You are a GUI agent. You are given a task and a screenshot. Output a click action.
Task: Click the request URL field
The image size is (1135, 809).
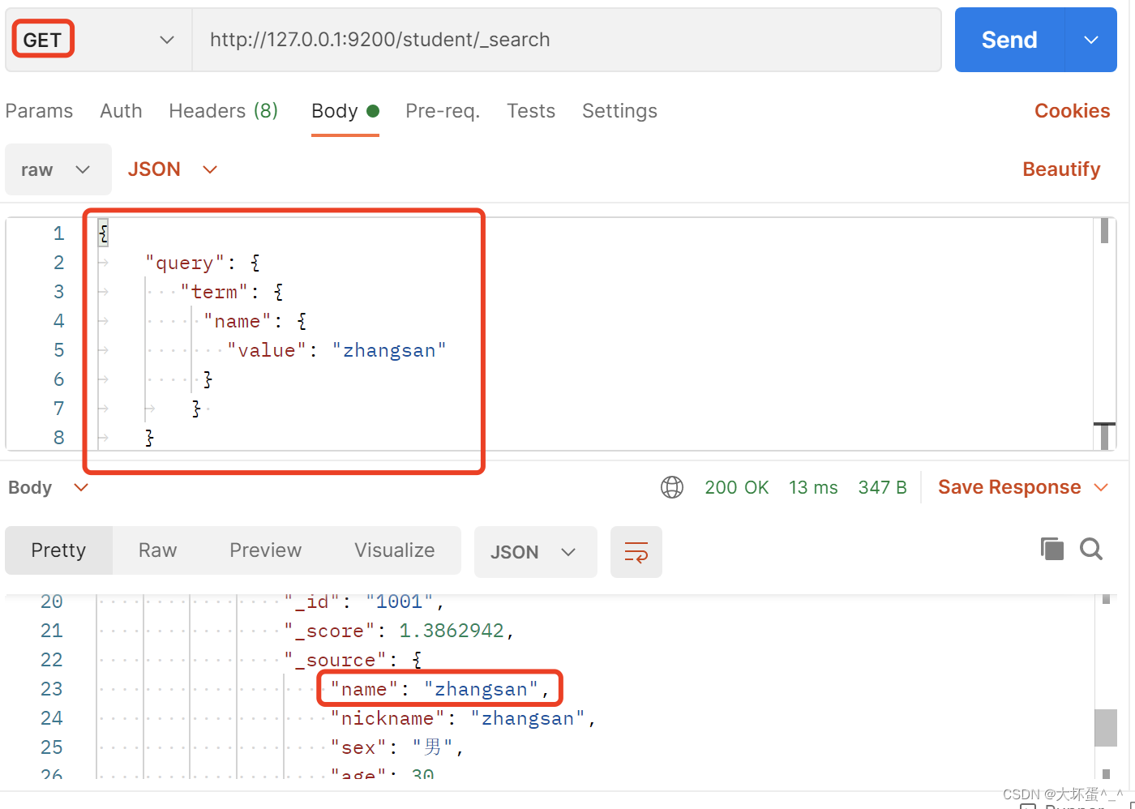[566, 40]
